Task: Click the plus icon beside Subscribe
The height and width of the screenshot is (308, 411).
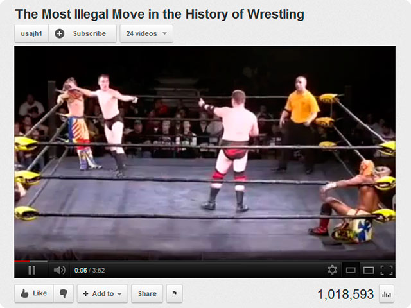Action: [60, 33]
